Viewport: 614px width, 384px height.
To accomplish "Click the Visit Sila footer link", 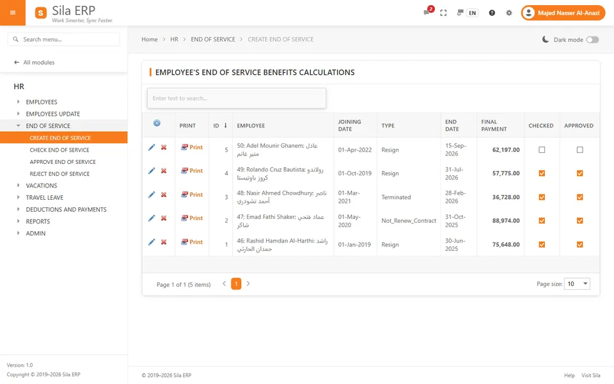I will tap(590, 376).
